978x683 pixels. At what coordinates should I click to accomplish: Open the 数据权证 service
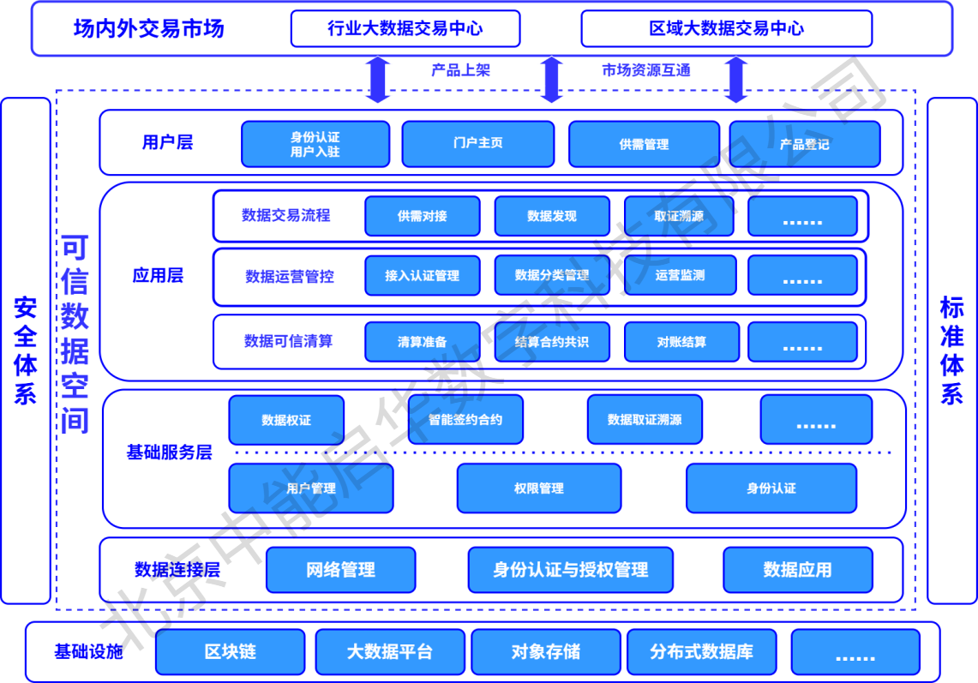pyautogui.click(x=286, y=420)
